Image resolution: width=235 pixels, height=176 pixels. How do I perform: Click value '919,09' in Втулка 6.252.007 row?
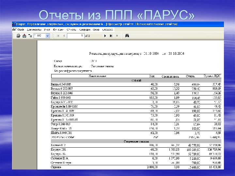[217, 89]
